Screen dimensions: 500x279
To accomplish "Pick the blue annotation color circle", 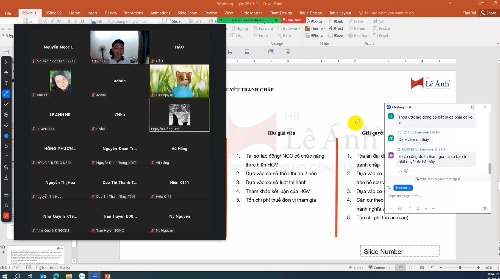I will pos(6,136).
